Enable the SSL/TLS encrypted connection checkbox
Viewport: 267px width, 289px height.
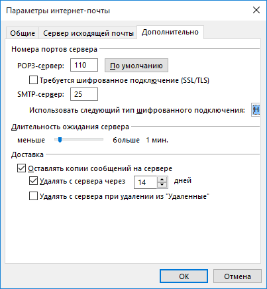[x=33, y=80]
